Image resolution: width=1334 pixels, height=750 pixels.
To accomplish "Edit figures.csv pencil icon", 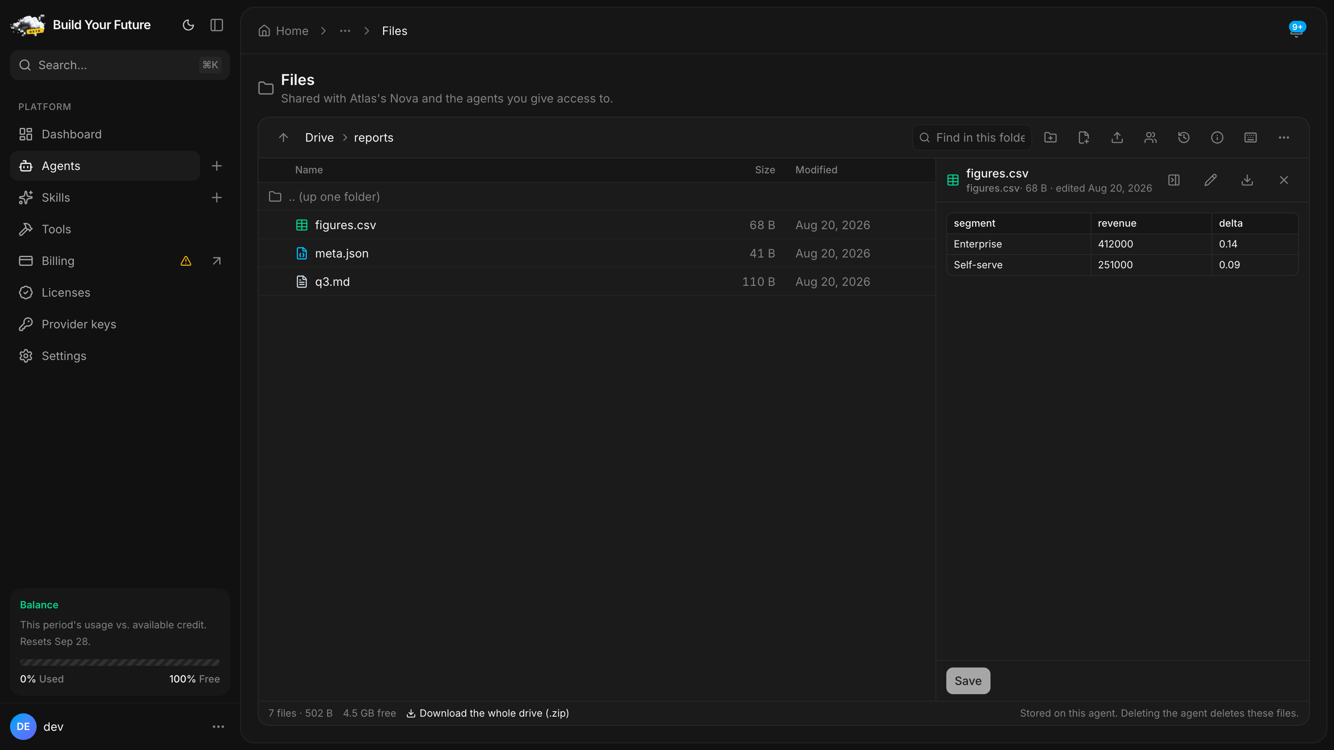I will 1210,180.
